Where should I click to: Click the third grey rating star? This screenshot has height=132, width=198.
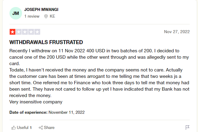click(x=25, y=32)
